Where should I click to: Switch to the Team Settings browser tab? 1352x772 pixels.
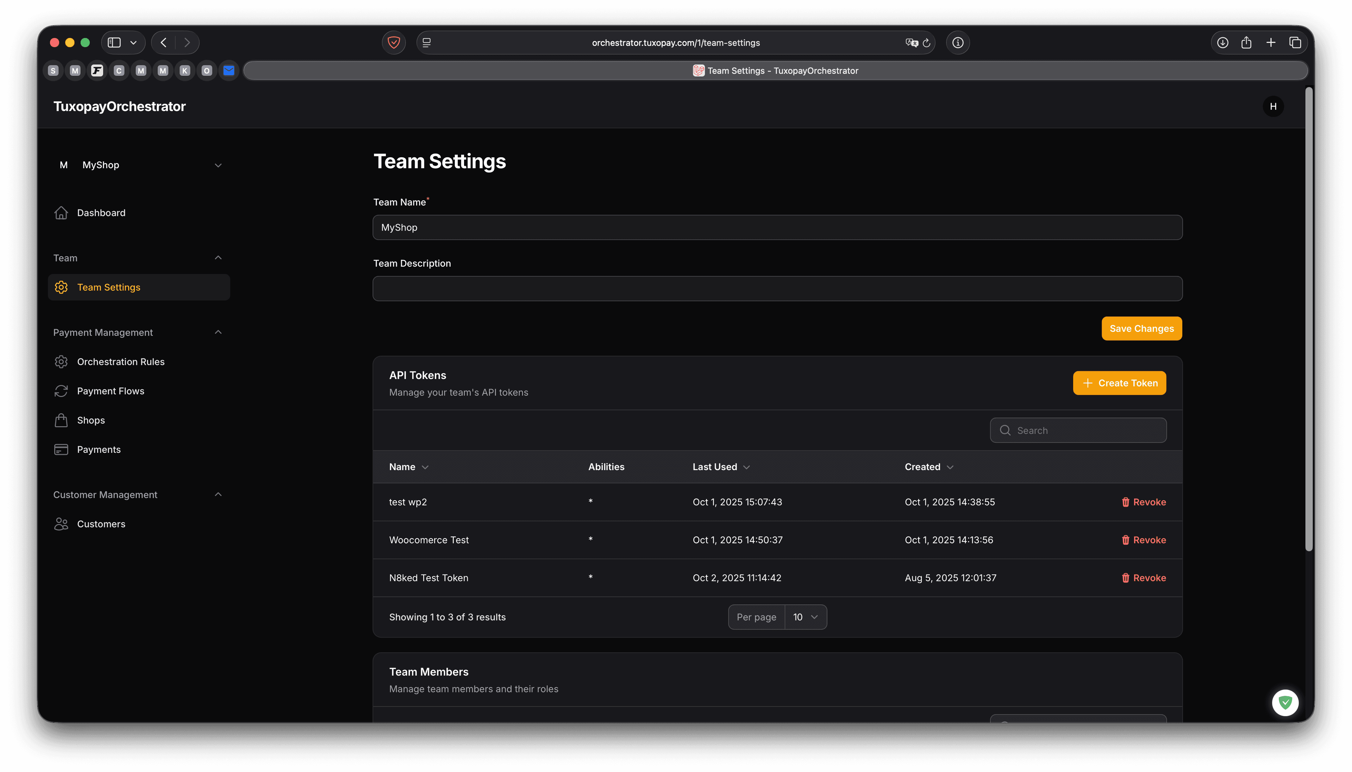pyautogui.click(x=775, y=70)
